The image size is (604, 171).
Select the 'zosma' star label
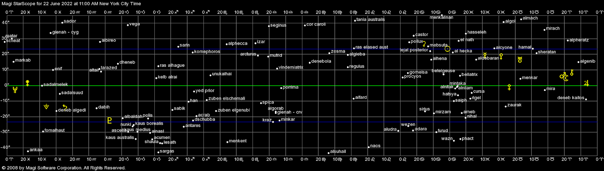(x=338, y=51)
